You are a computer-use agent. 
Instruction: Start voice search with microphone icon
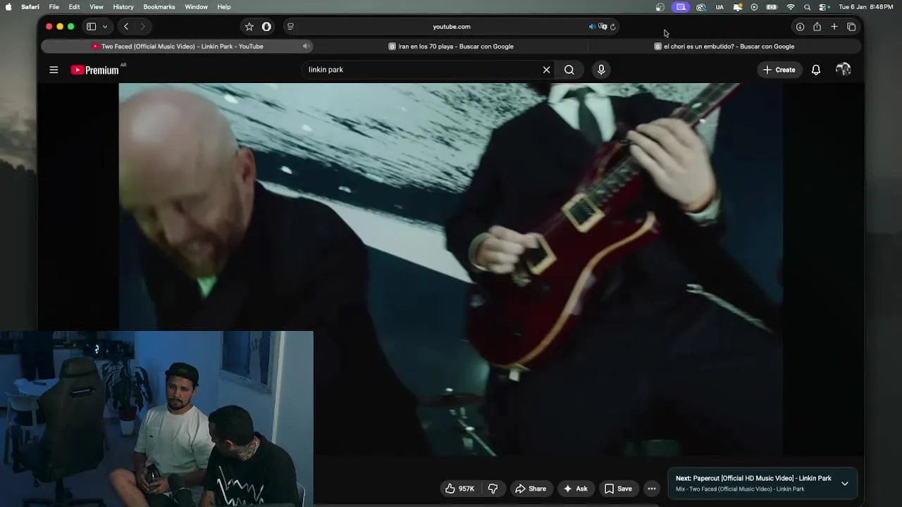pos(601,70)
